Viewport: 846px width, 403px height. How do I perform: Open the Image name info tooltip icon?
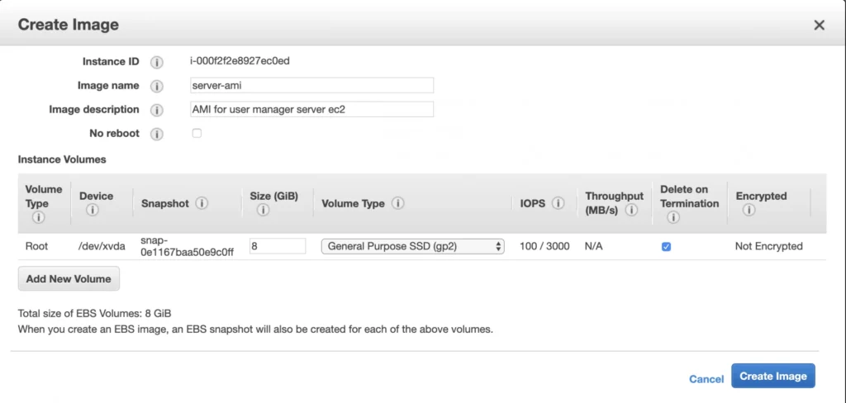point(156,87)
